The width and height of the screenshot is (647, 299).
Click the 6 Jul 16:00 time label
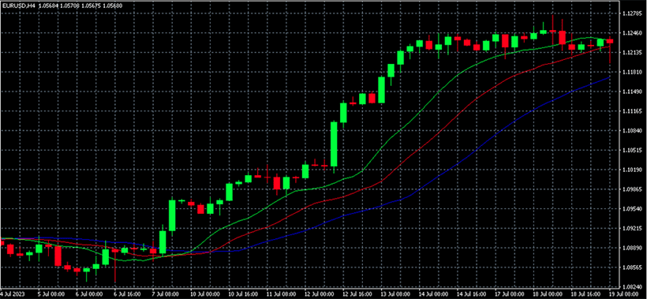(x=128, y=295)
